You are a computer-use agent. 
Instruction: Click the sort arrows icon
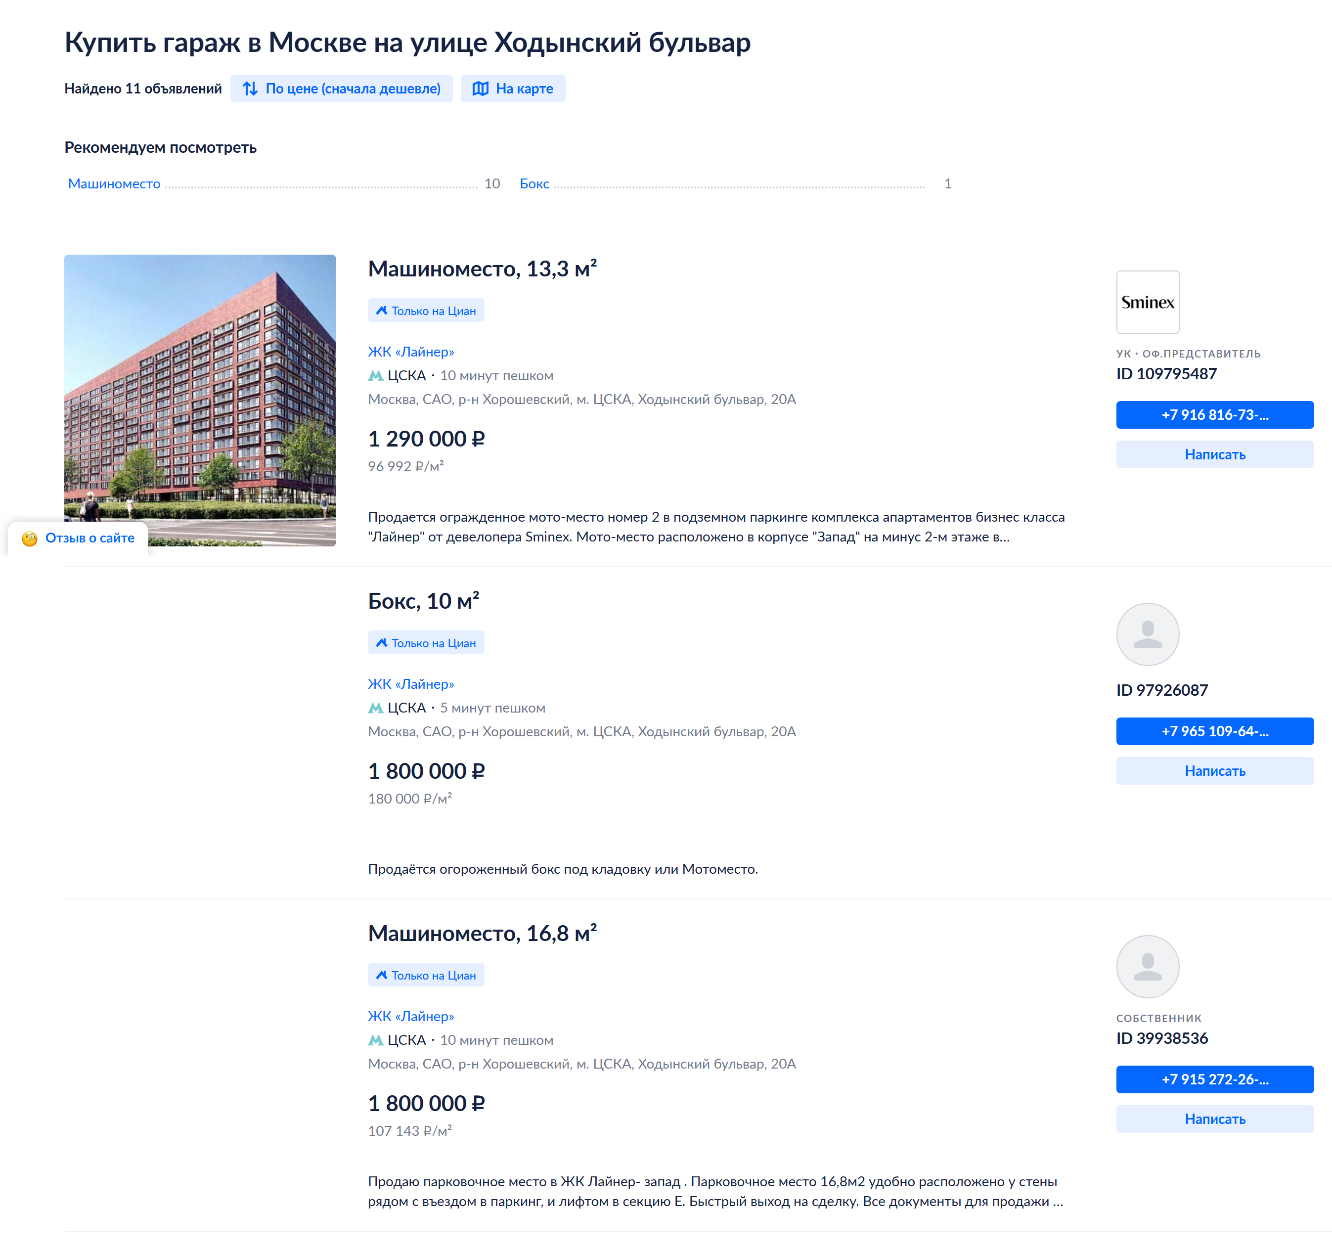point(250,89)
